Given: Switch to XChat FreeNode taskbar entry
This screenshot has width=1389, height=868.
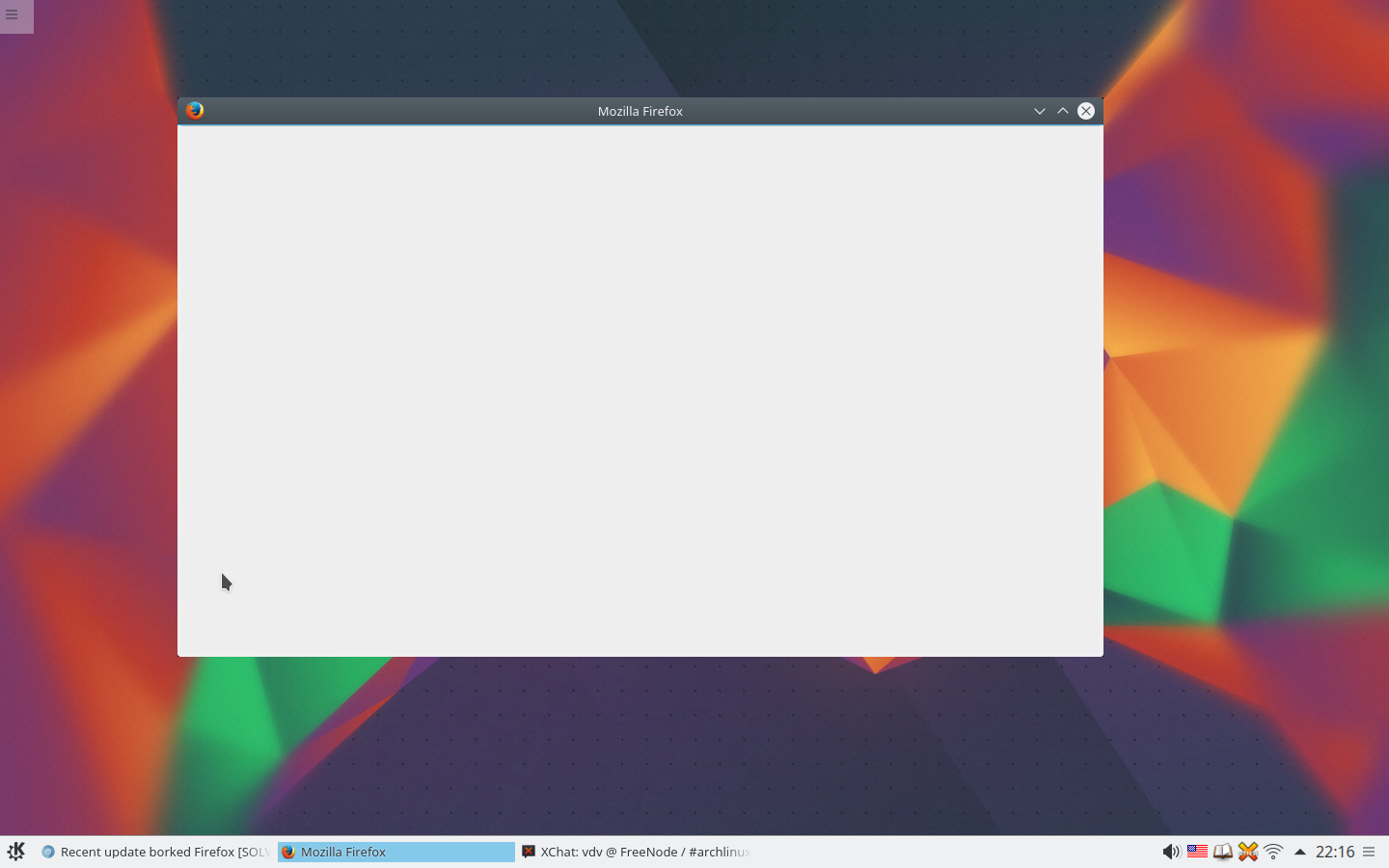Looking at the screenshot, I should 637,852.
